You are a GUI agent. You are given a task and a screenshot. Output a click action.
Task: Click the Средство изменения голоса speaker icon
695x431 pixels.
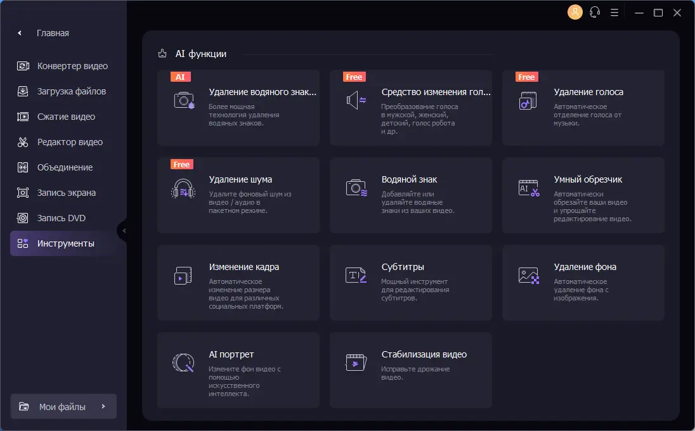tap(356, 100)
